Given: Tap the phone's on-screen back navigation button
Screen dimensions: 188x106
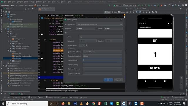Looking at the screenshot, I should click(145, 81).
